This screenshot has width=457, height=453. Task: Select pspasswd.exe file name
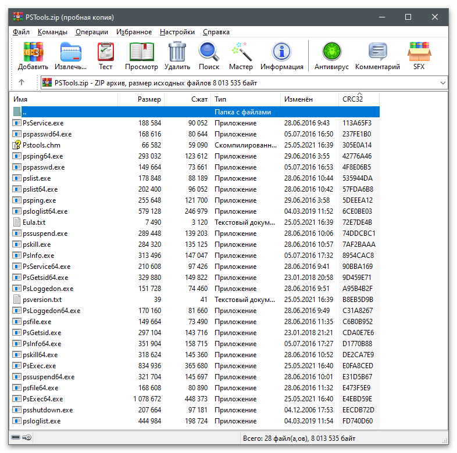[x=44, y=167]
